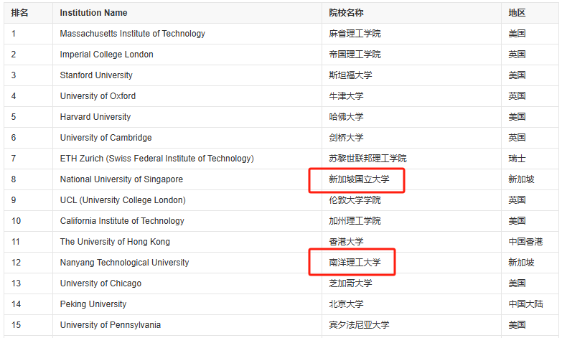Click UCL (University College London) text
This screenshot has height=338, width=562.
tap(123, 200)
